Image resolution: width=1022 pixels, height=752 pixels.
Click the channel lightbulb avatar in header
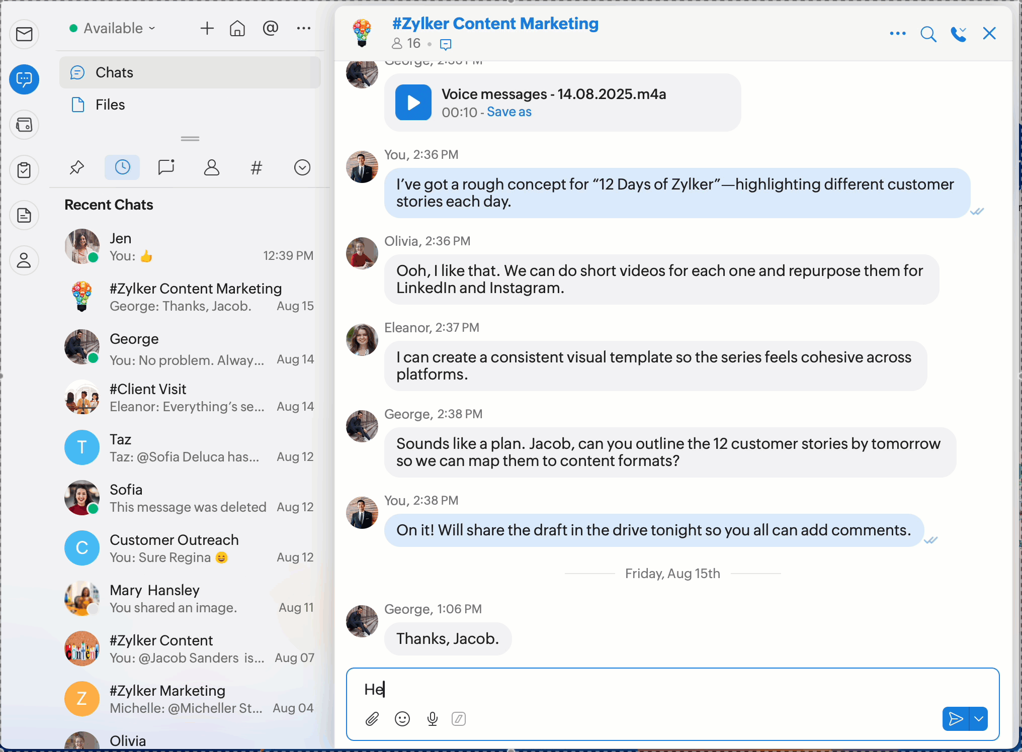pos(362,33)
